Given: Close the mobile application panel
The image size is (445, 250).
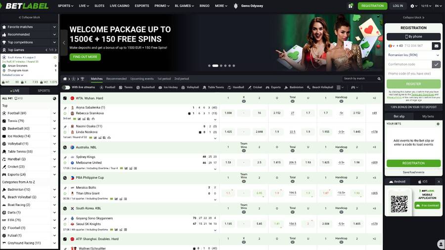Looking at the screenshot, I should click(439, 182).
